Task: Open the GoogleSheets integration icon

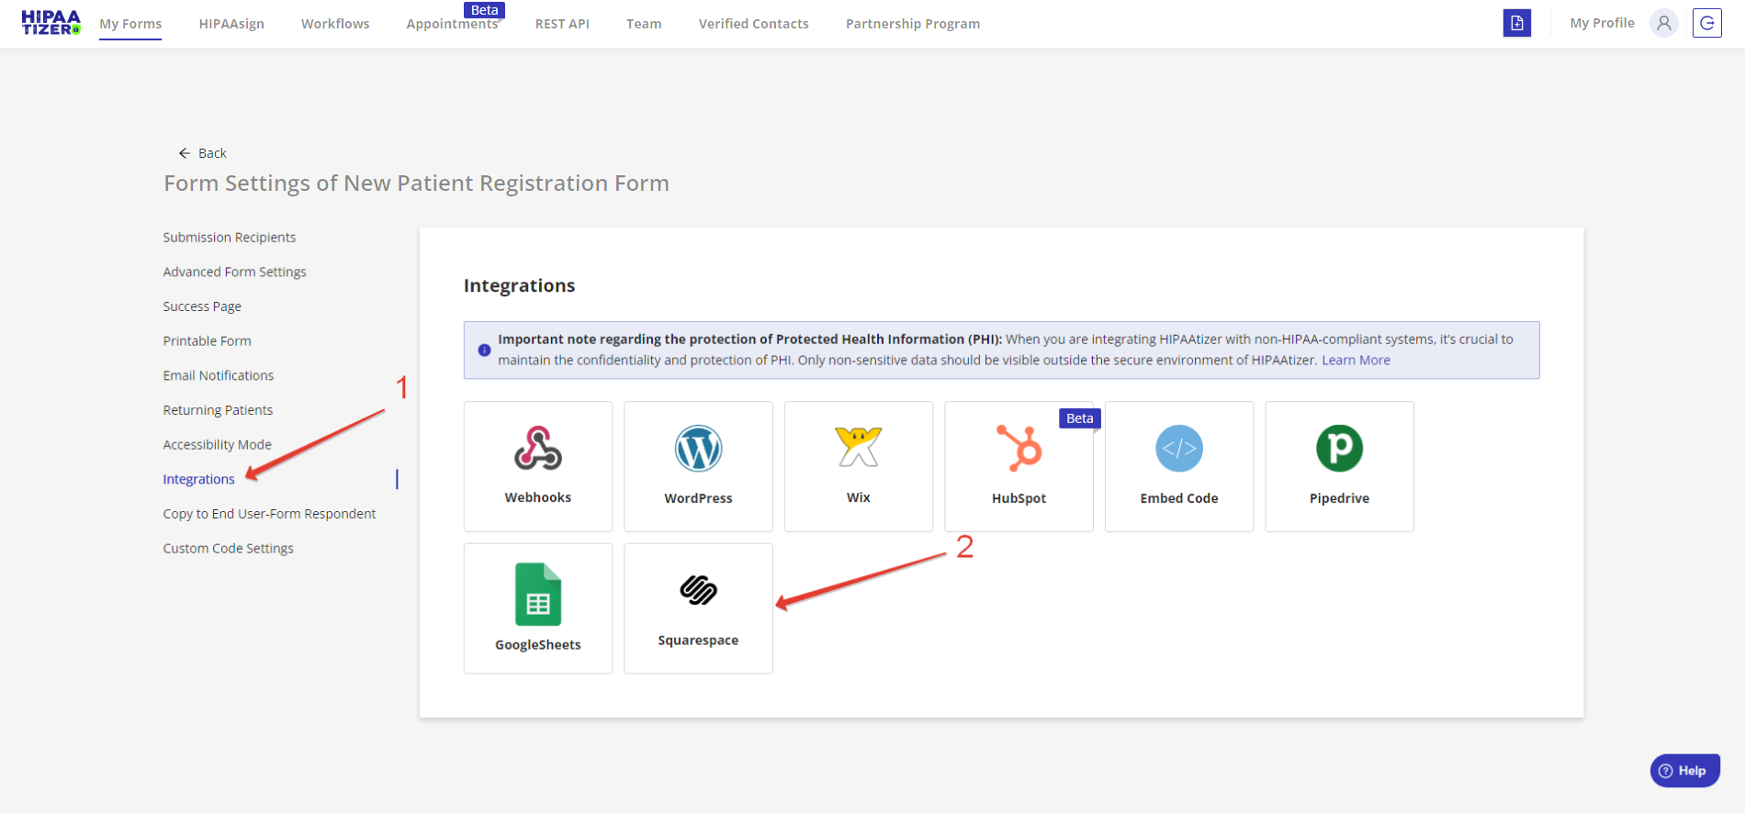Action: pyautogui.click(x=537, y=595)
